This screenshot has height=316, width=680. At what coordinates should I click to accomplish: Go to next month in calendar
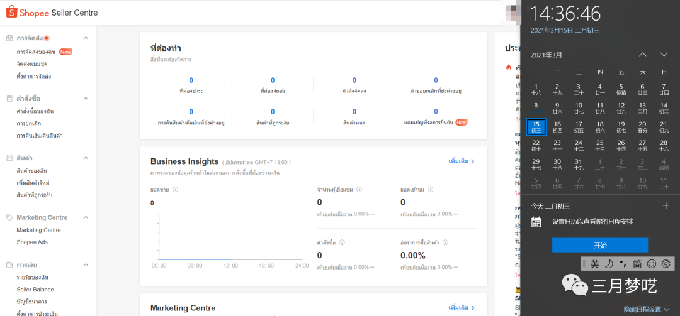point(664,55)
